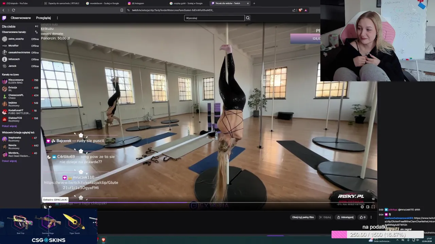
Task: Like the clip with thumbs up
Action: (363, 217)
